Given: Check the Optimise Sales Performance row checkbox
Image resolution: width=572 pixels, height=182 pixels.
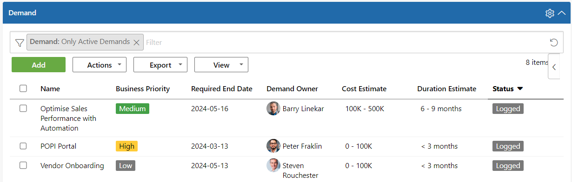Looking at the screenshot, I should tap(23, 108).
